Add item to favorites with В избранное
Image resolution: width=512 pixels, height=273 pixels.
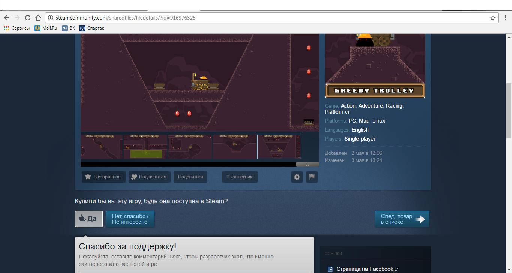[103, 177]
